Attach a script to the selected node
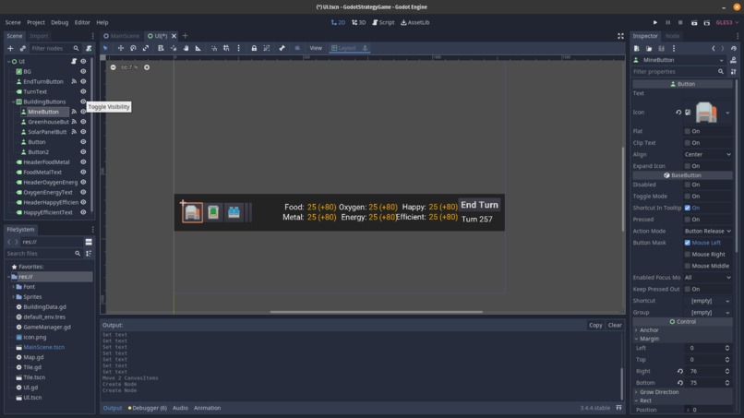Viewport: 744px width, 418px height. (89, 48)
